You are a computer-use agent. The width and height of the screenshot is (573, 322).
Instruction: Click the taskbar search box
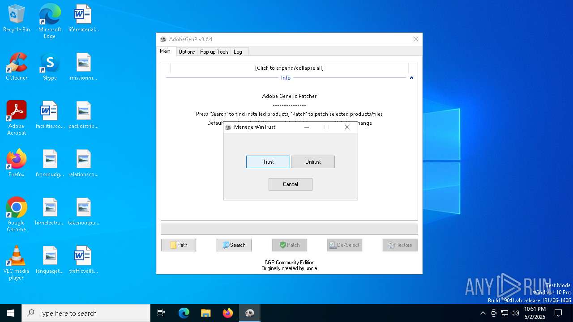click(x=86, y=313)
